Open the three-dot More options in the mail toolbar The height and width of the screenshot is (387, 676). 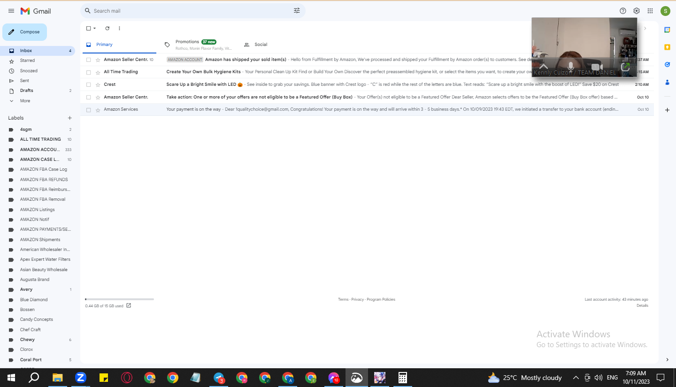click(119, 28)
